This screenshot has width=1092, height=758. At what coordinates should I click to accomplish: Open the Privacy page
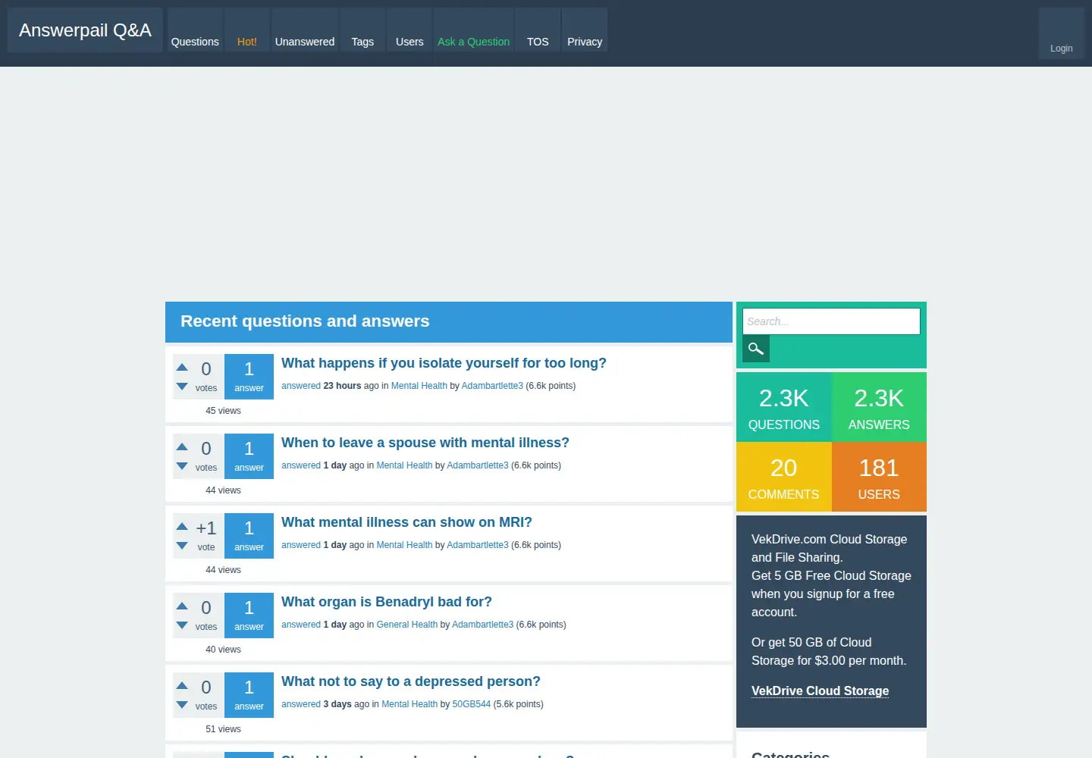click(x=585, y=30)
